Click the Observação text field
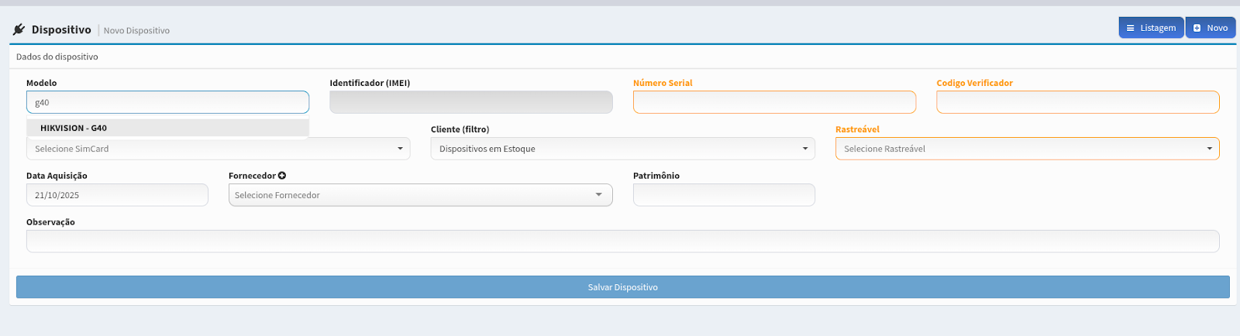Viewport: 1240px width, 336px height. click(x=623, y=242)
